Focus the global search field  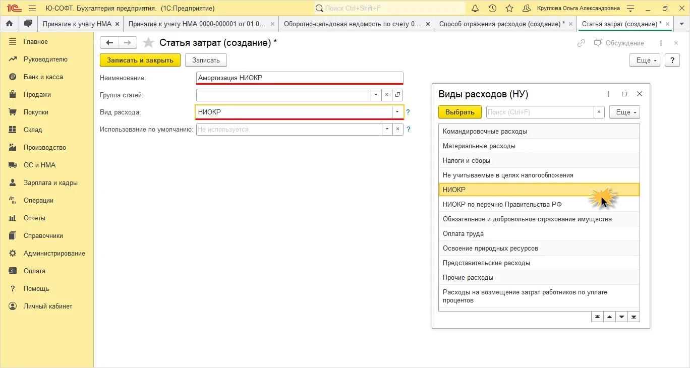coord(389,8)
